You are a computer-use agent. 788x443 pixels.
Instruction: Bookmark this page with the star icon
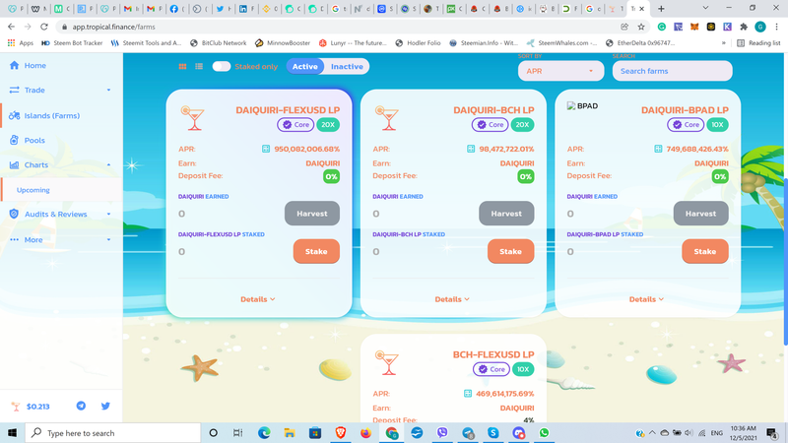(641, 27)
